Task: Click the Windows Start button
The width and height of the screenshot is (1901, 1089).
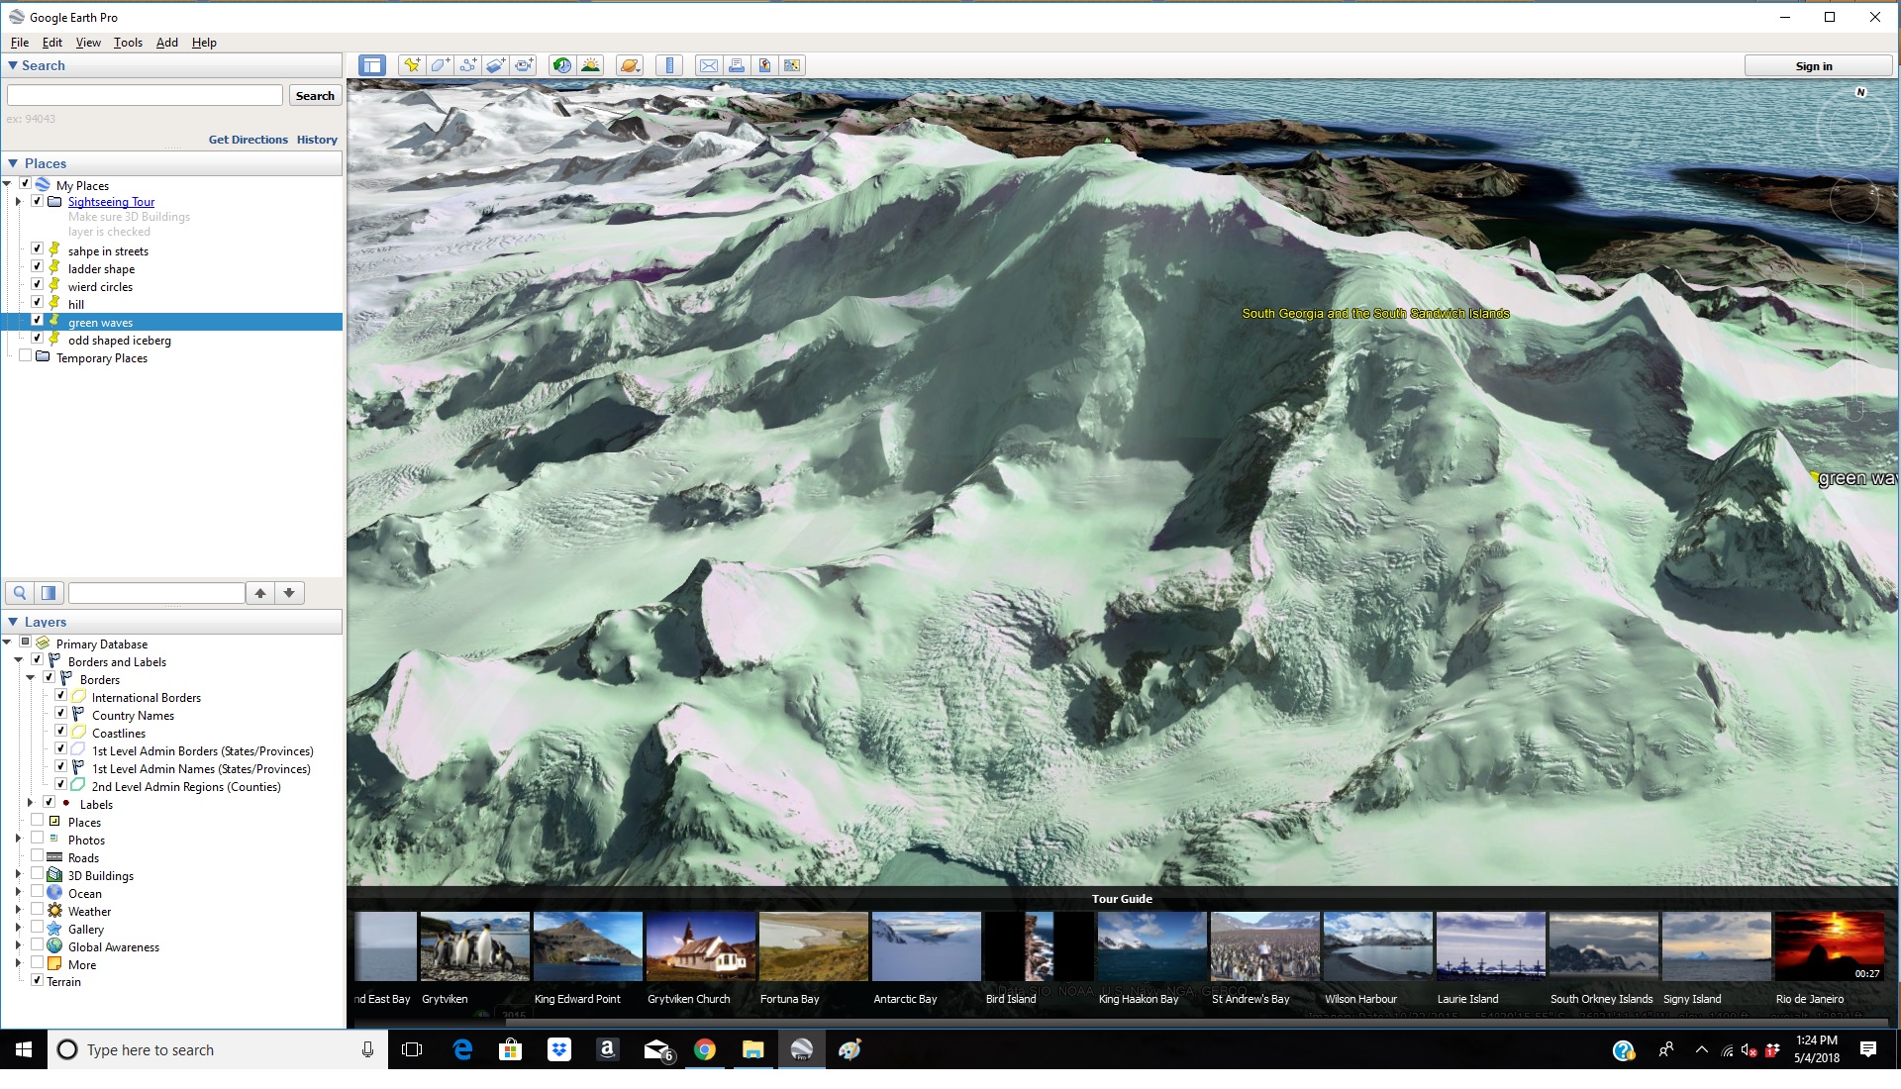Action: coord(24,1049)
